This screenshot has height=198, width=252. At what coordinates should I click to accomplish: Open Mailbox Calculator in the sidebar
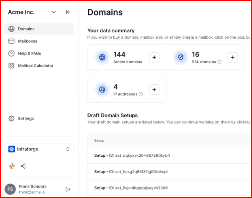[39, 66]
